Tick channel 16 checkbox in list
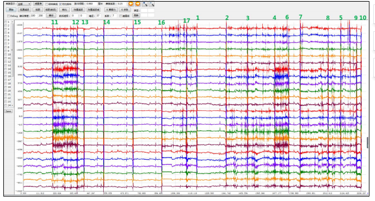Viewport: 375px width, 201px height. [6, 76]
